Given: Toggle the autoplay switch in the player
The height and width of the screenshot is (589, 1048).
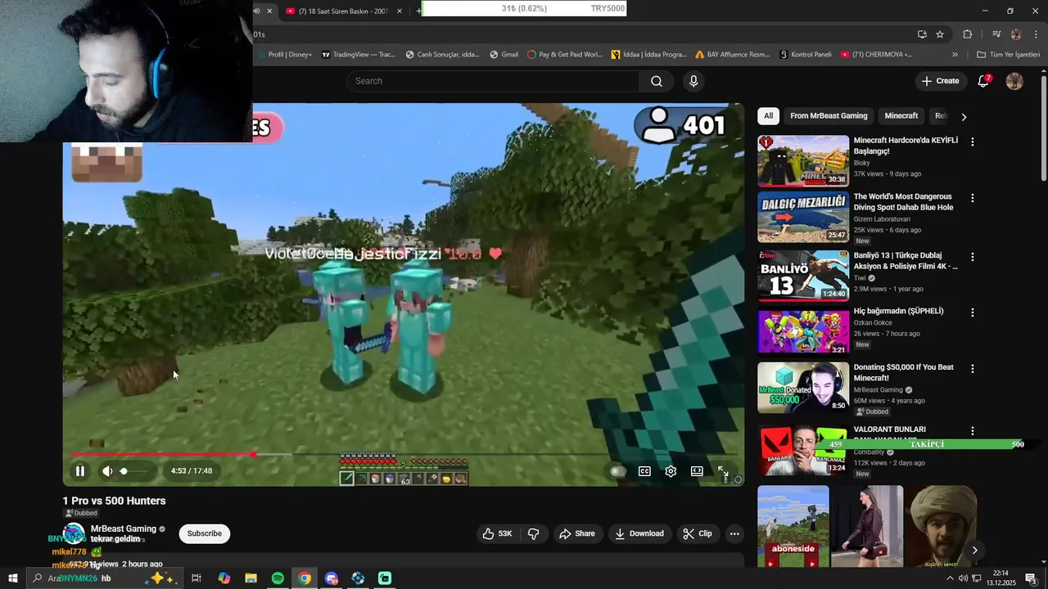Looking at the screenshot, I should 618,471.
